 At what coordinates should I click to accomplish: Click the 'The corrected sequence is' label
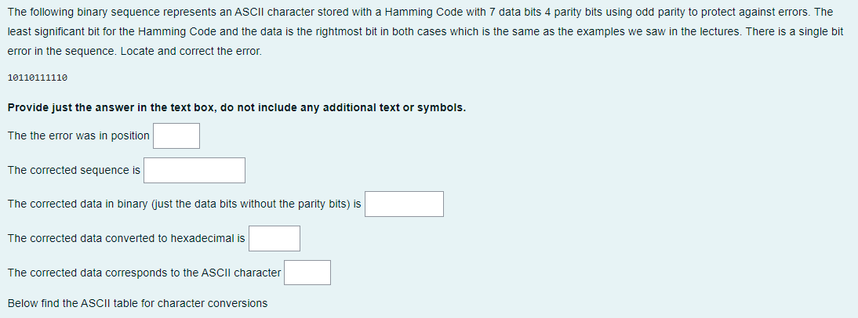tap(74, 171)
